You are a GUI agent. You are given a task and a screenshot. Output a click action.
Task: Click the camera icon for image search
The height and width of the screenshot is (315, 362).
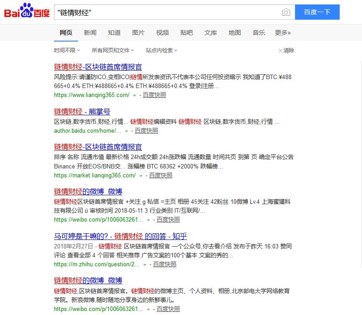[x=286, y=12]
